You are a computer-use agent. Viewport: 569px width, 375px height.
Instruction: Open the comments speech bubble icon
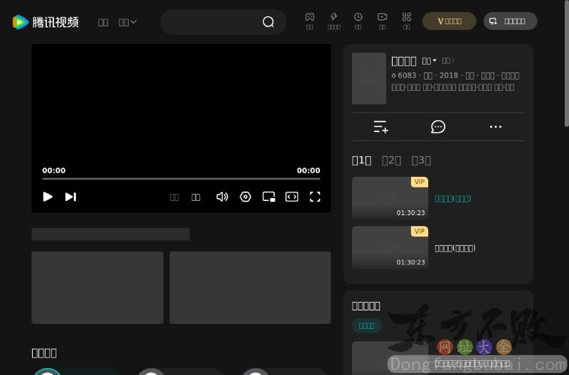(x=438, y=127)
